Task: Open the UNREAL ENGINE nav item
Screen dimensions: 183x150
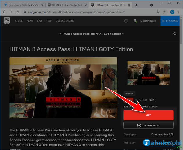Action: point(65,21)
